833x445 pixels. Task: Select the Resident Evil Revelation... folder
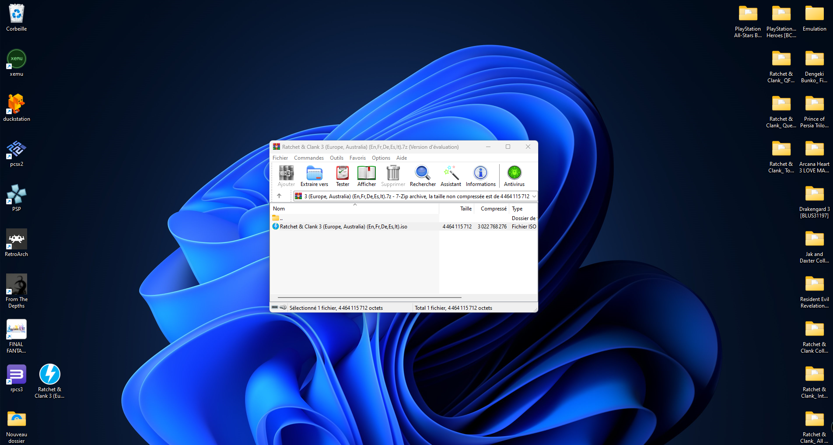pyautogui.click(x=814, y=291)
